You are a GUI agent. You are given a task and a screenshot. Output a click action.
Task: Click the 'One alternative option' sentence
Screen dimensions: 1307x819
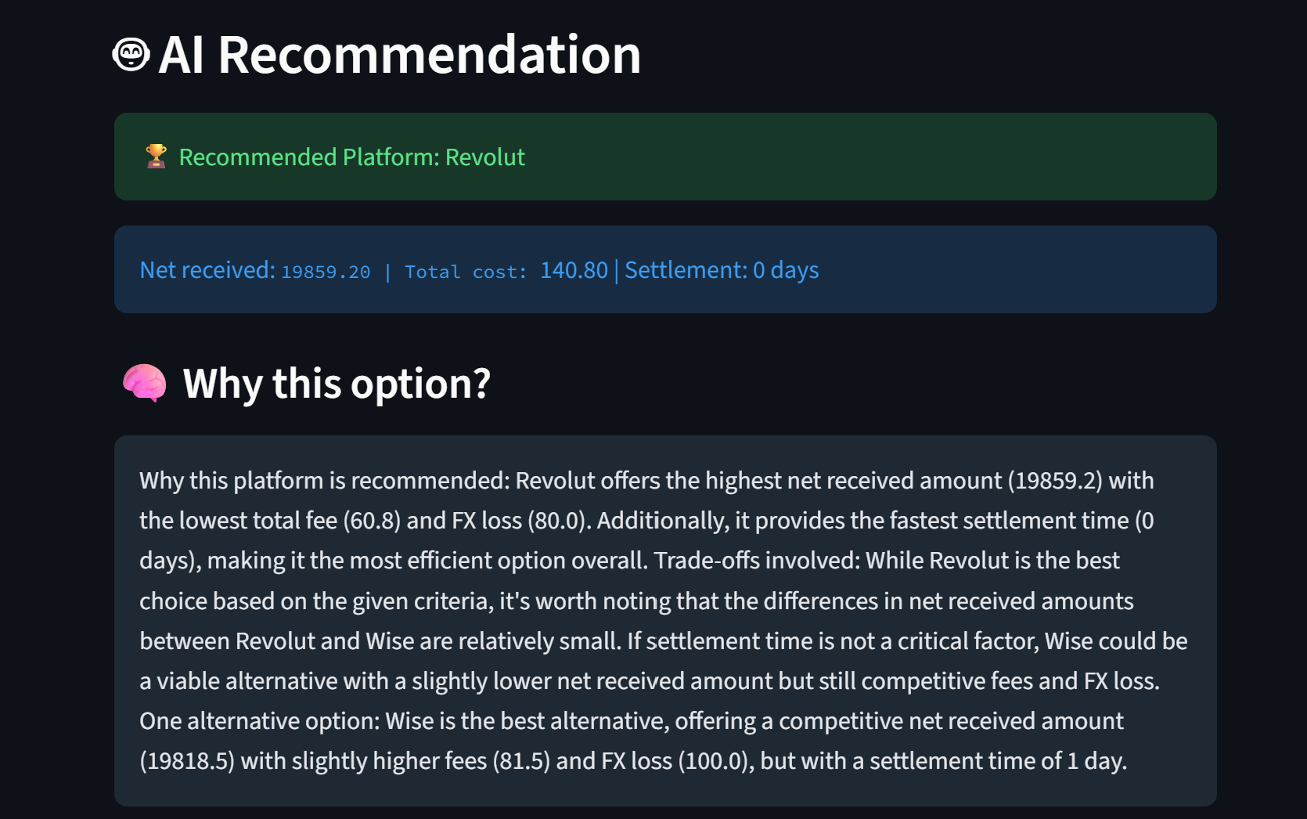632,720
